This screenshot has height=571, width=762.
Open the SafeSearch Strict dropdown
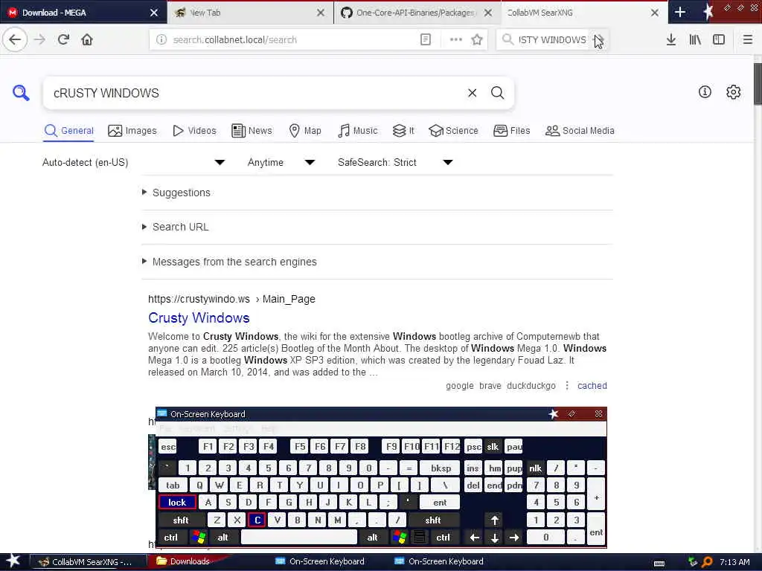(396, 162)
